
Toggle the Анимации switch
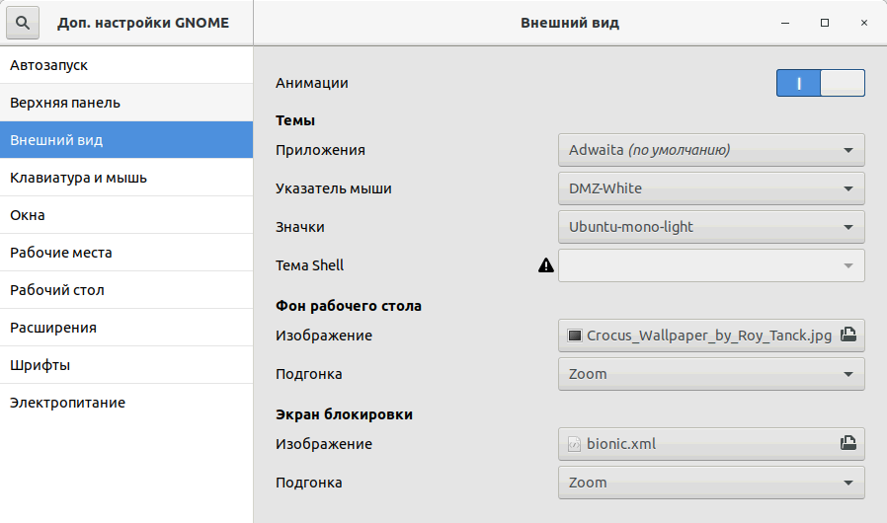[820, 83]
